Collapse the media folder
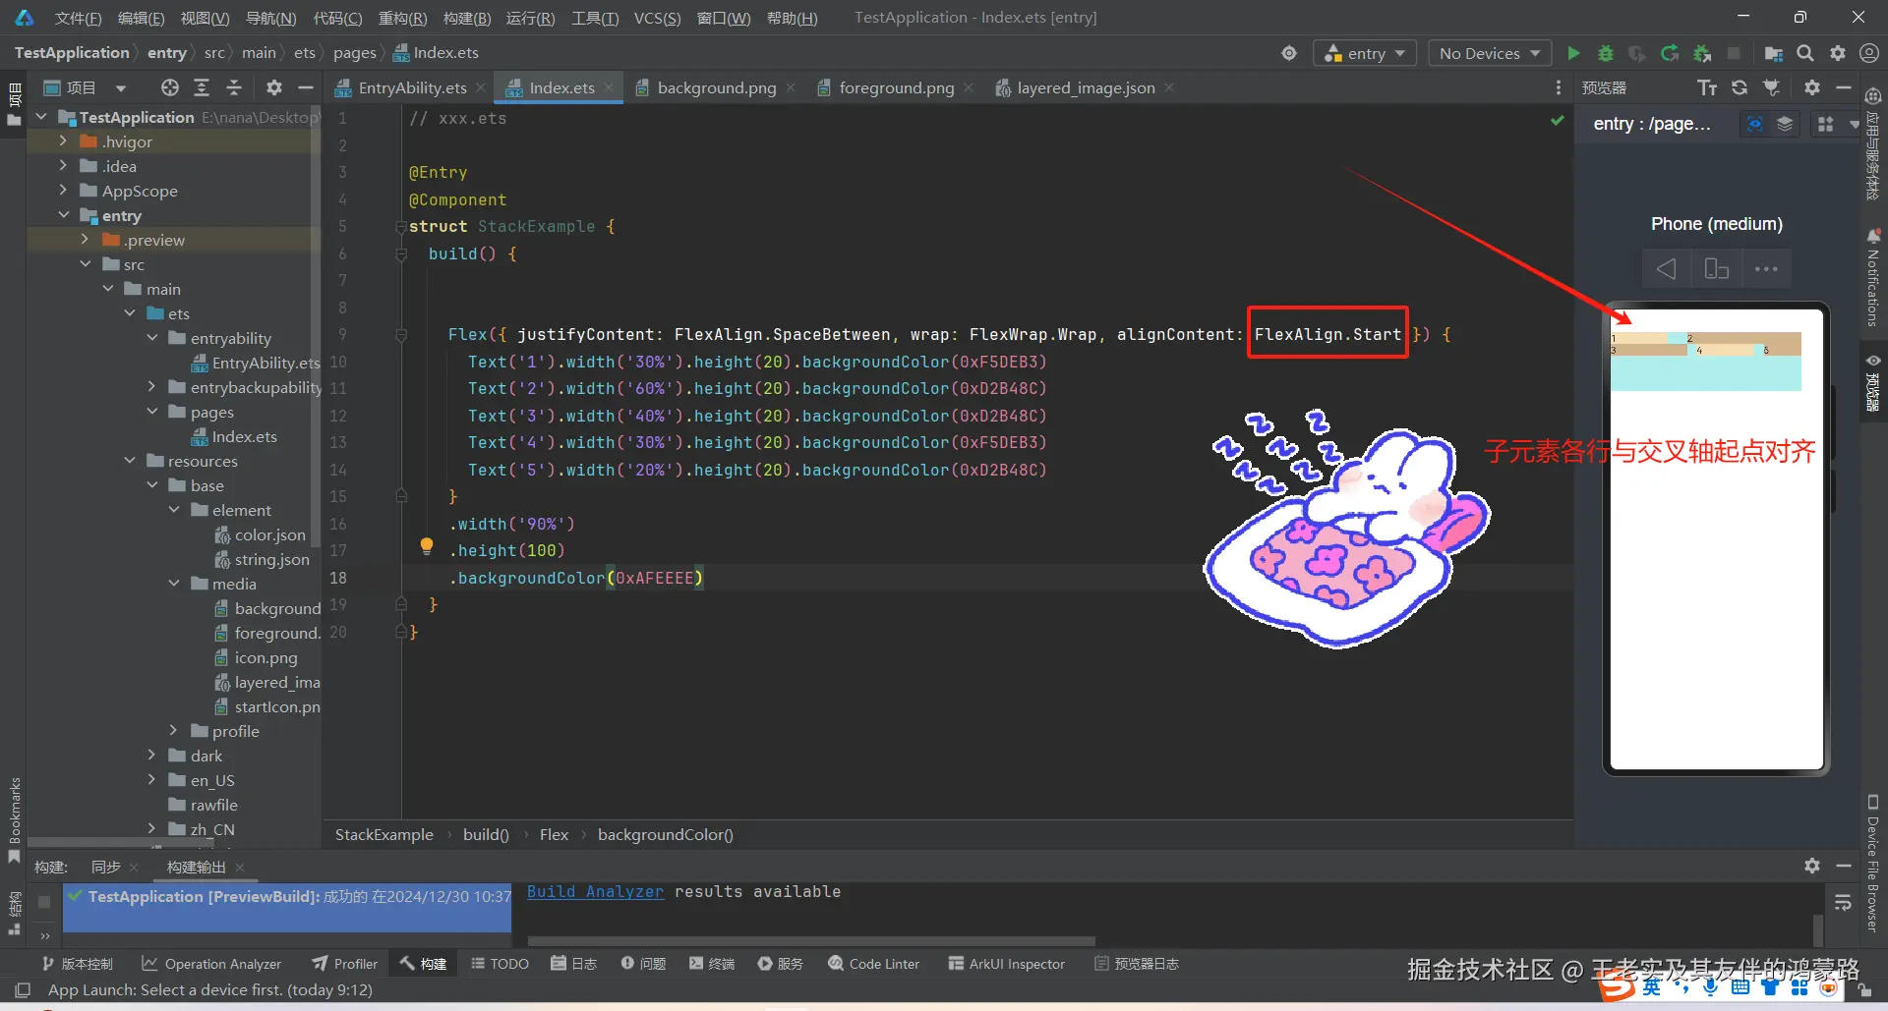This screenshot has height=1011, width=1888. [x=174, y=584]
